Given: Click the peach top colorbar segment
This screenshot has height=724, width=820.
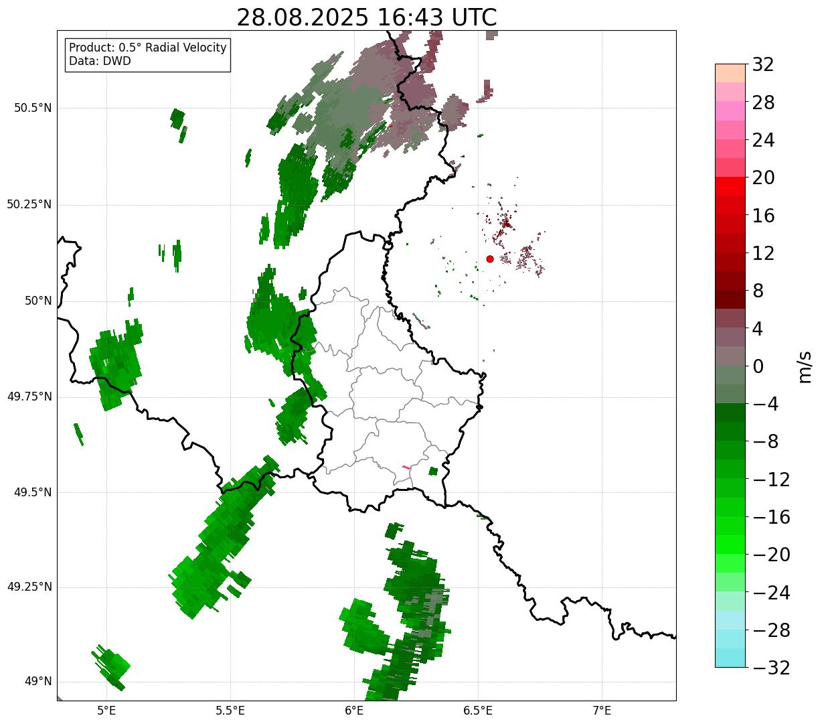Looking at the screenshot, I should [730, 73].
